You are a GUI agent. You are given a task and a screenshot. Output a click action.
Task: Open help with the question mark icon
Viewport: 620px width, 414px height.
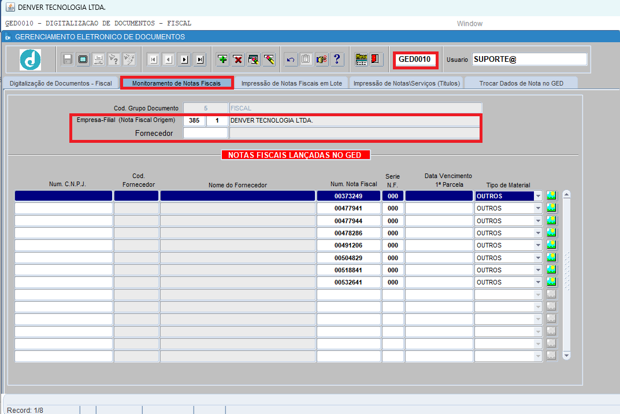coord(337,60)
